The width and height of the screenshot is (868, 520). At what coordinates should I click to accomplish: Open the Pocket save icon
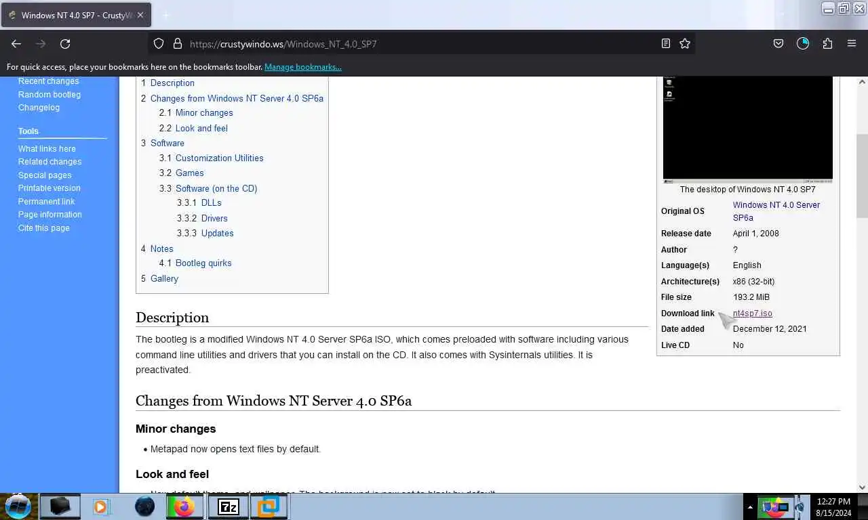click(778, 43)
